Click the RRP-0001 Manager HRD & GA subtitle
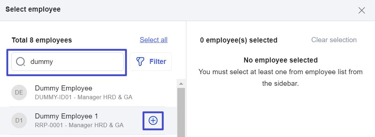Image resolution: width=375 pixels, height=137 pixels. coord(79,125)
